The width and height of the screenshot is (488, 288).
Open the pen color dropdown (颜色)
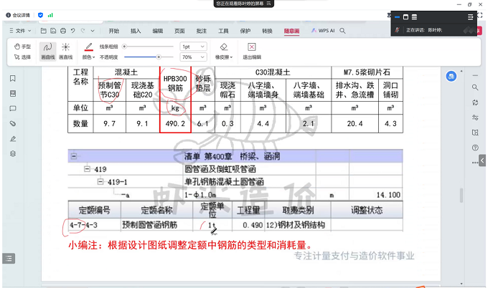pyautogui.click(x=88, y=57)
